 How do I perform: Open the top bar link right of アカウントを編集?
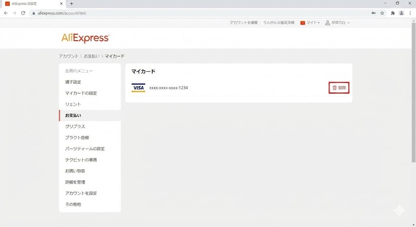279,23
